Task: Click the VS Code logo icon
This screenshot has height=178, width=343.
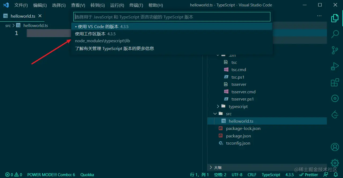Action: tap(6, 5)
